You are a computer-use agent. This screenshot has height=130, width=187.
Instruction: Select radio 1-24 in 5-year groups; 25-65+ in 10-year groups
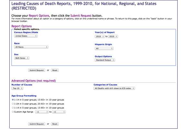click(x=13, y=104)
